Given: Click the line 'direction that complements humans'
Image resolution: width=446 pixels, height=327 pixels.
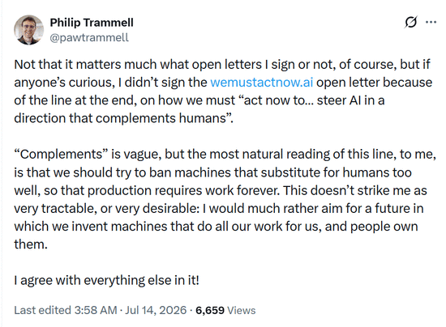Looking at the screenshot, I should click(x=124, y=118).
